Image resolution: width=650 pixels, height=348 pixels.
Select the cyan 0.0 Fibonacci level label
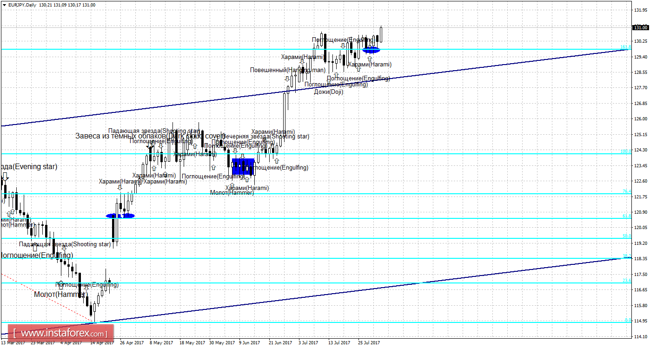(628, 320)
